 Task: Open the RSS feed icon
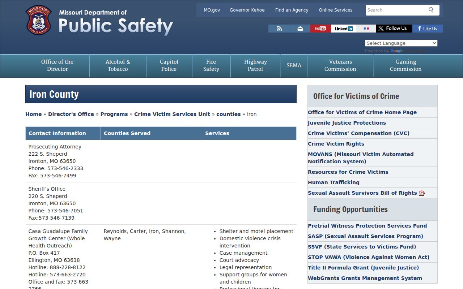coord(279,29)
